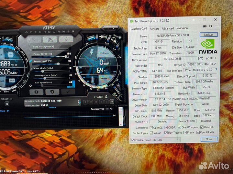
Task: Select profile slot 3 in Afterburner
Action: [96, 102]
